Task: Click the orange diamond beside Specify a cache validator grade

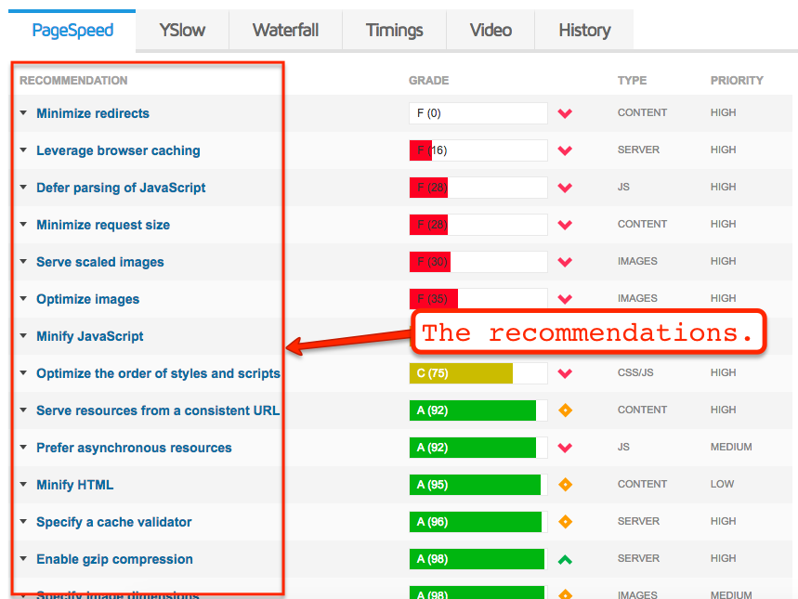Action: click(x=565, y=522)
